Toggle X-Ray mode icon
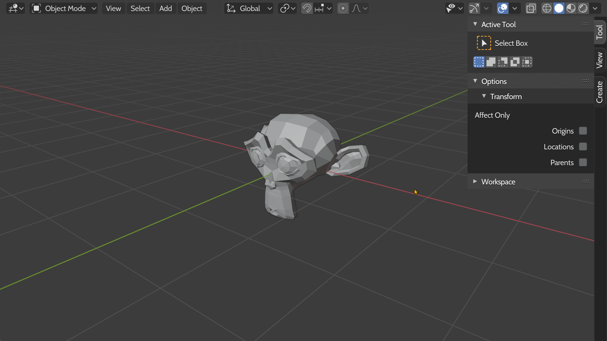 pyautogui.click(x=531, y=9)
